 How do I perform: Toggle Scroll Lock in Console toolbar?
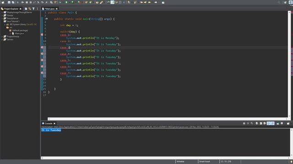click(x=261, y=123)
